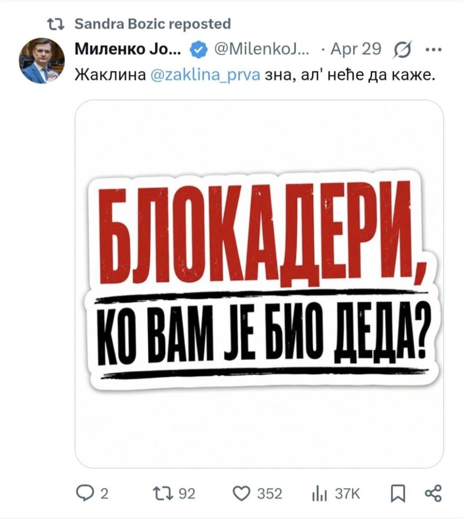Open the БЛОКАДЕРИ image attachment

259,284
